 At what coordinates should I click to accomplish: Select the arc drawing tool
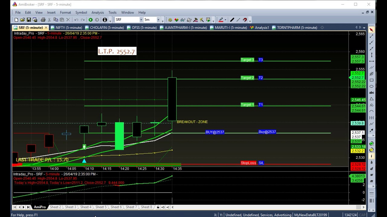pyautogui.click(x=372, y=112)
